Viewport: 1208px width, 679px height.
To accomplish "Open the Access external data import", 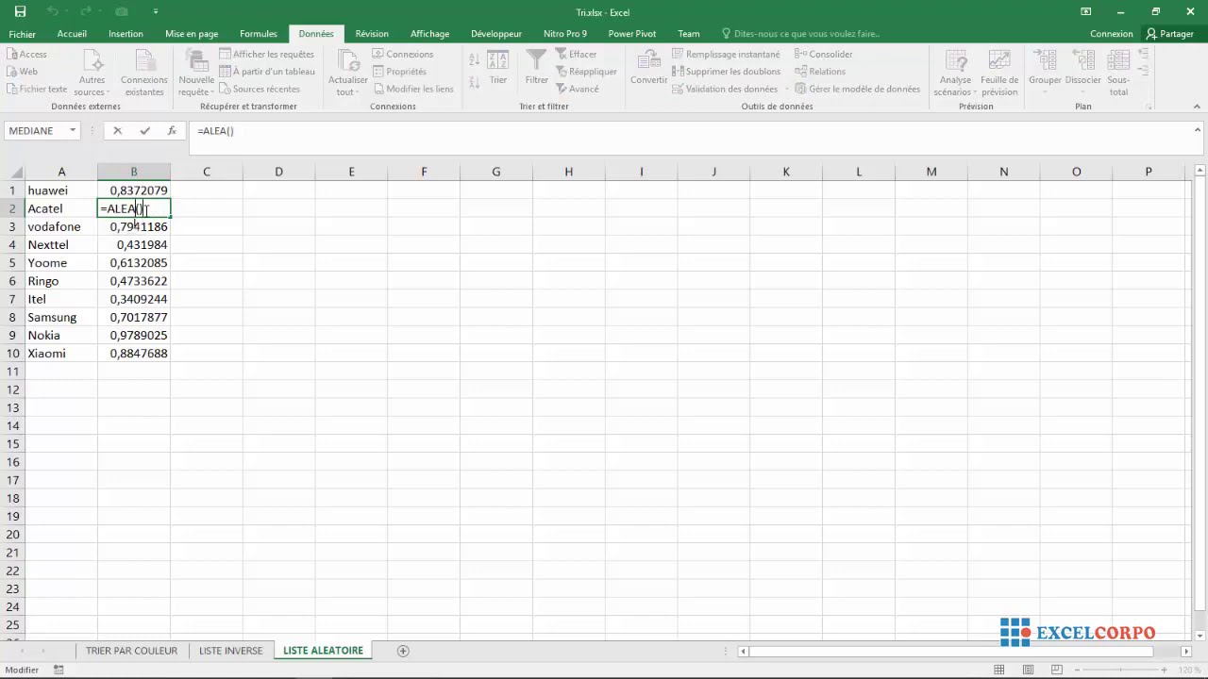I will (x=26, y=54).
